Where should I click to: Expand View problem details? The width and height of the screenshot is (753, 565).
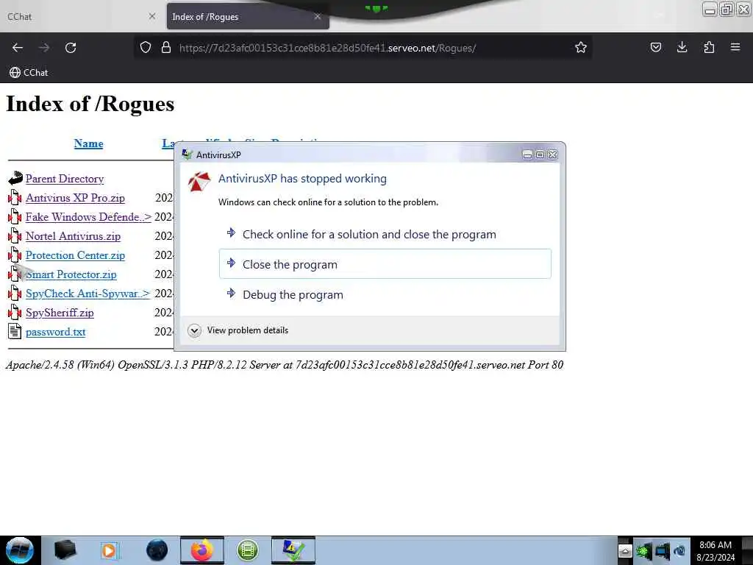[x=238, y=330]
